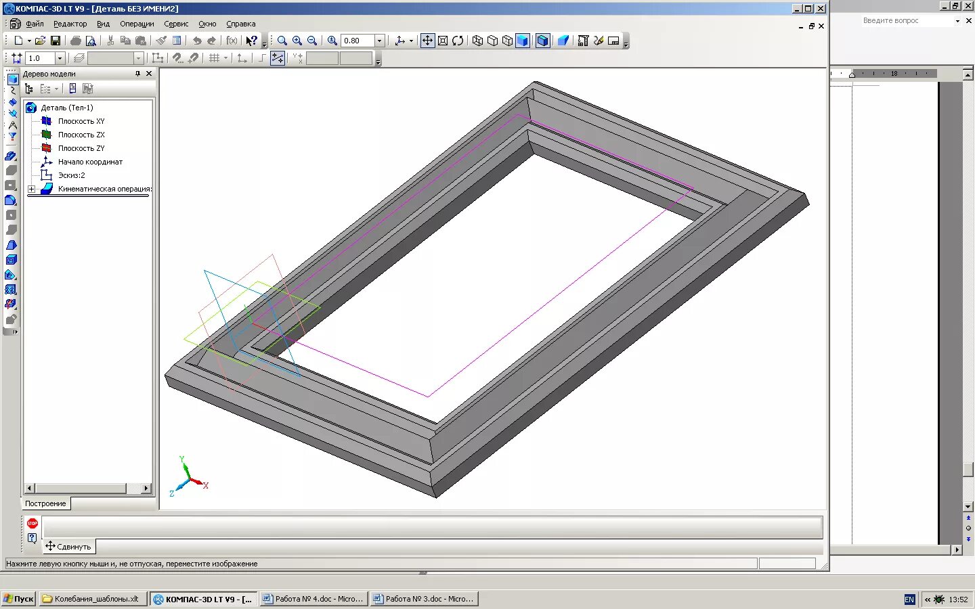Open the grid options dropdown arrow
The width and height of the screenshot is (975, 609).
coord(225,58)
